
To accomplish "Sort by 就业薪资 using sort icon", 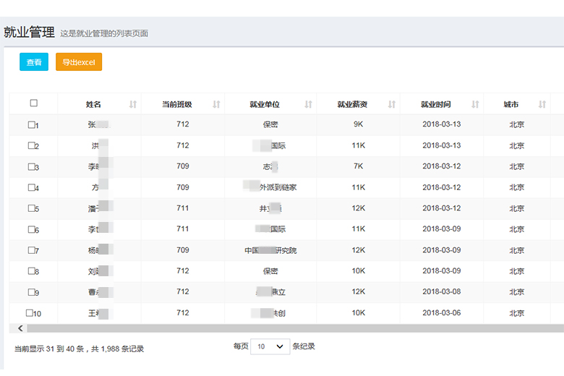I will [392, 104].
